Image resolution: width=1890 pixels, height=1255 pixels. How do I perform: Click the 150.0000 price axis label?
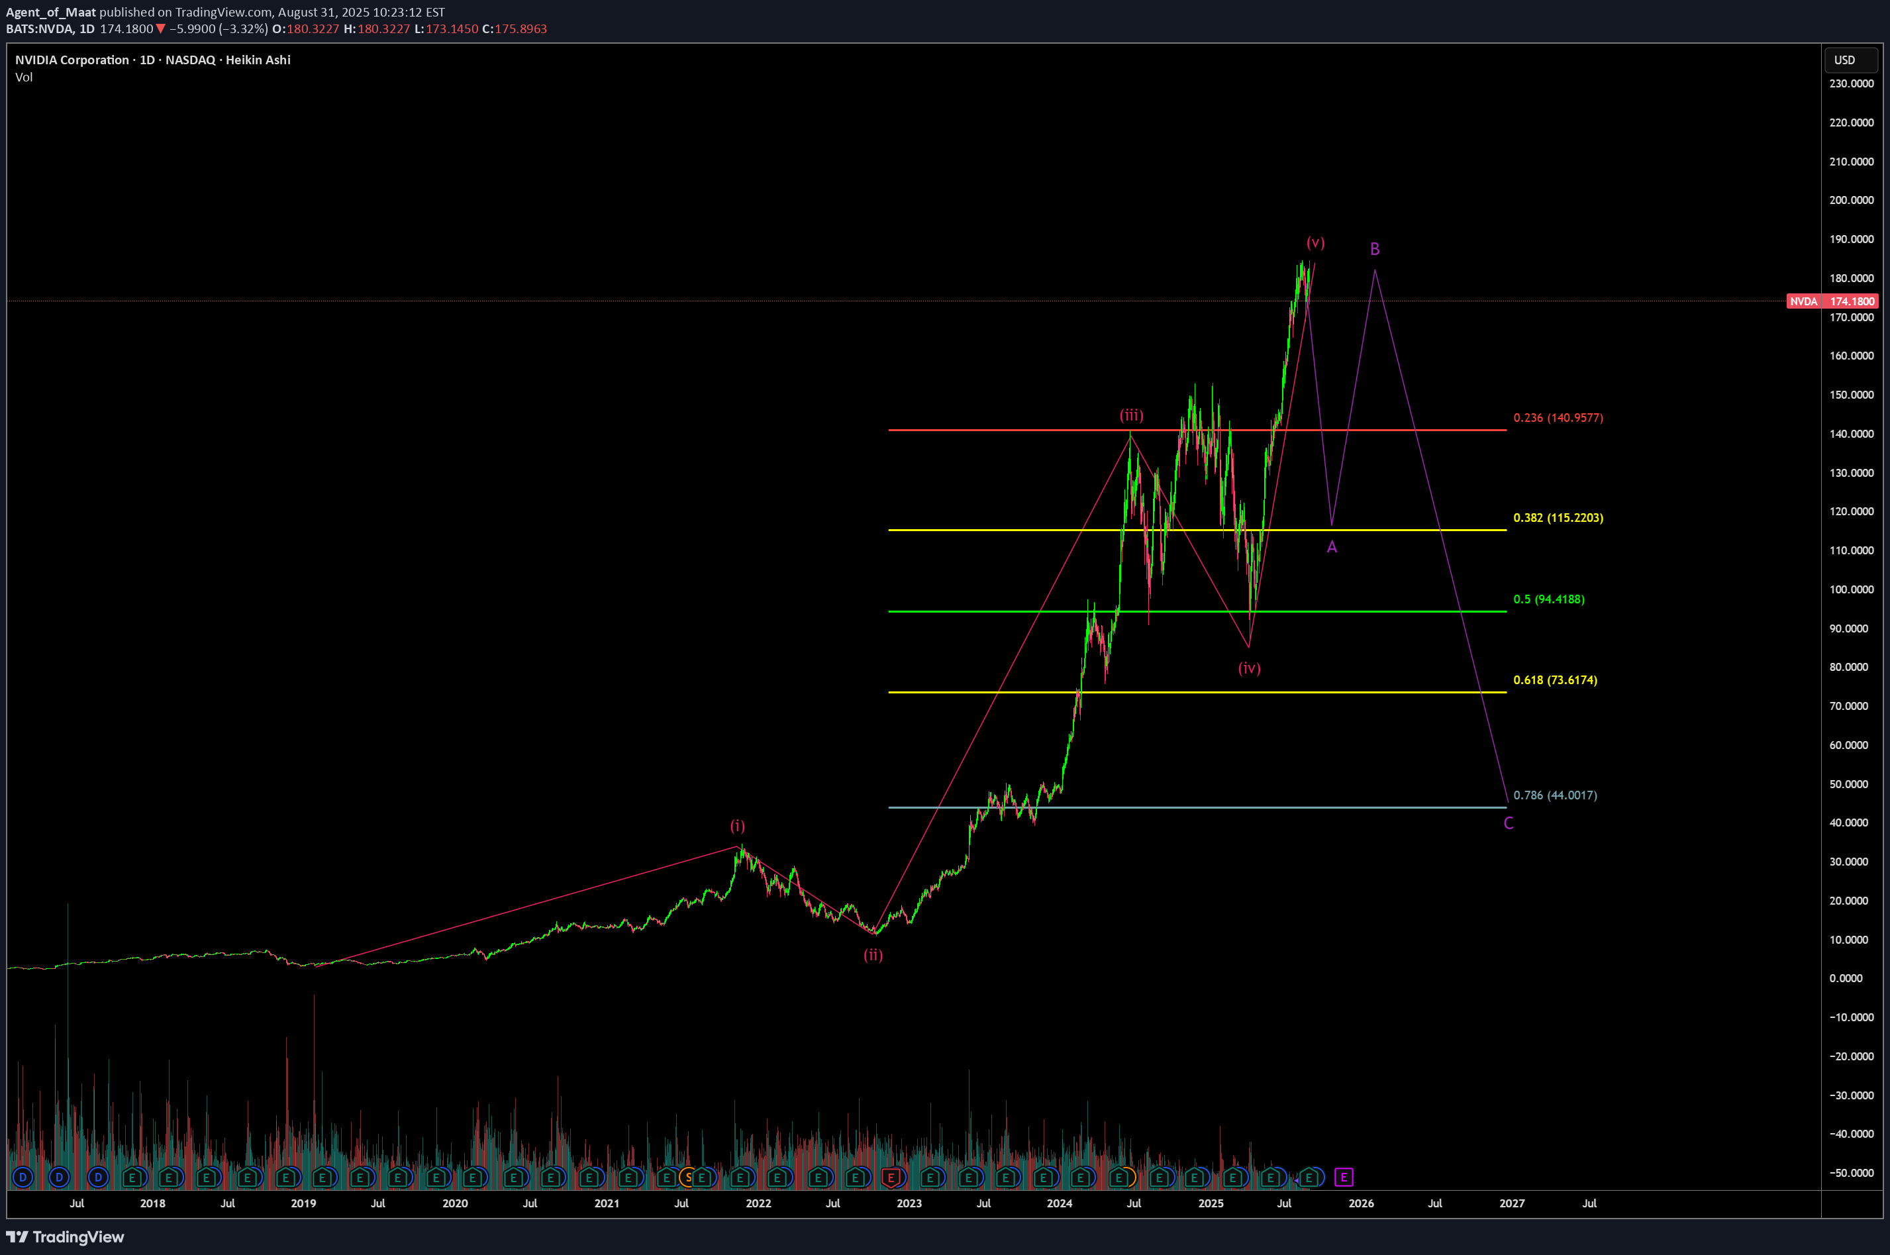click(x=1851, y=395)
